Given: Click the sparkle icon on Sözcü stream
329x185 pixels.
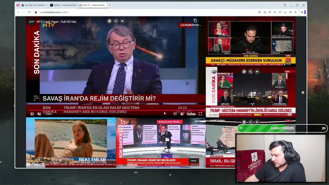Looking at the screenshot, I should click(x=251, y=72).
